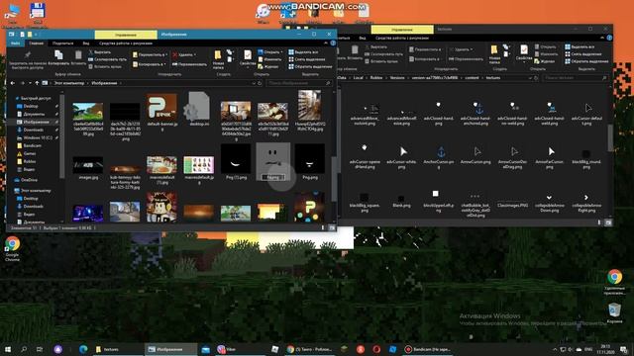Select Roblox folder in navigation pane

[30, 161]
